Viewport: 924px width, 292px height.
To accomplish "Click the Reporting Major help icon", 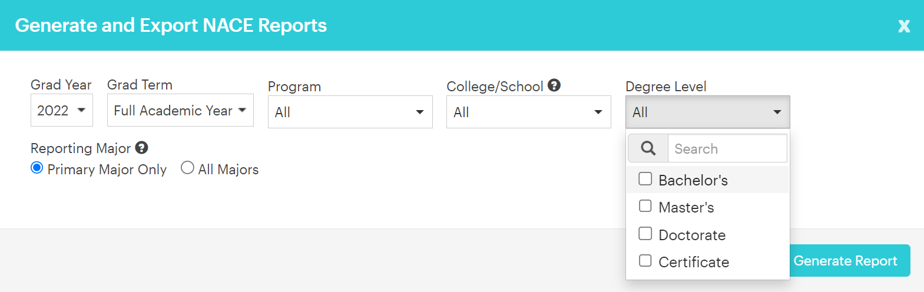I will [141, 148].
